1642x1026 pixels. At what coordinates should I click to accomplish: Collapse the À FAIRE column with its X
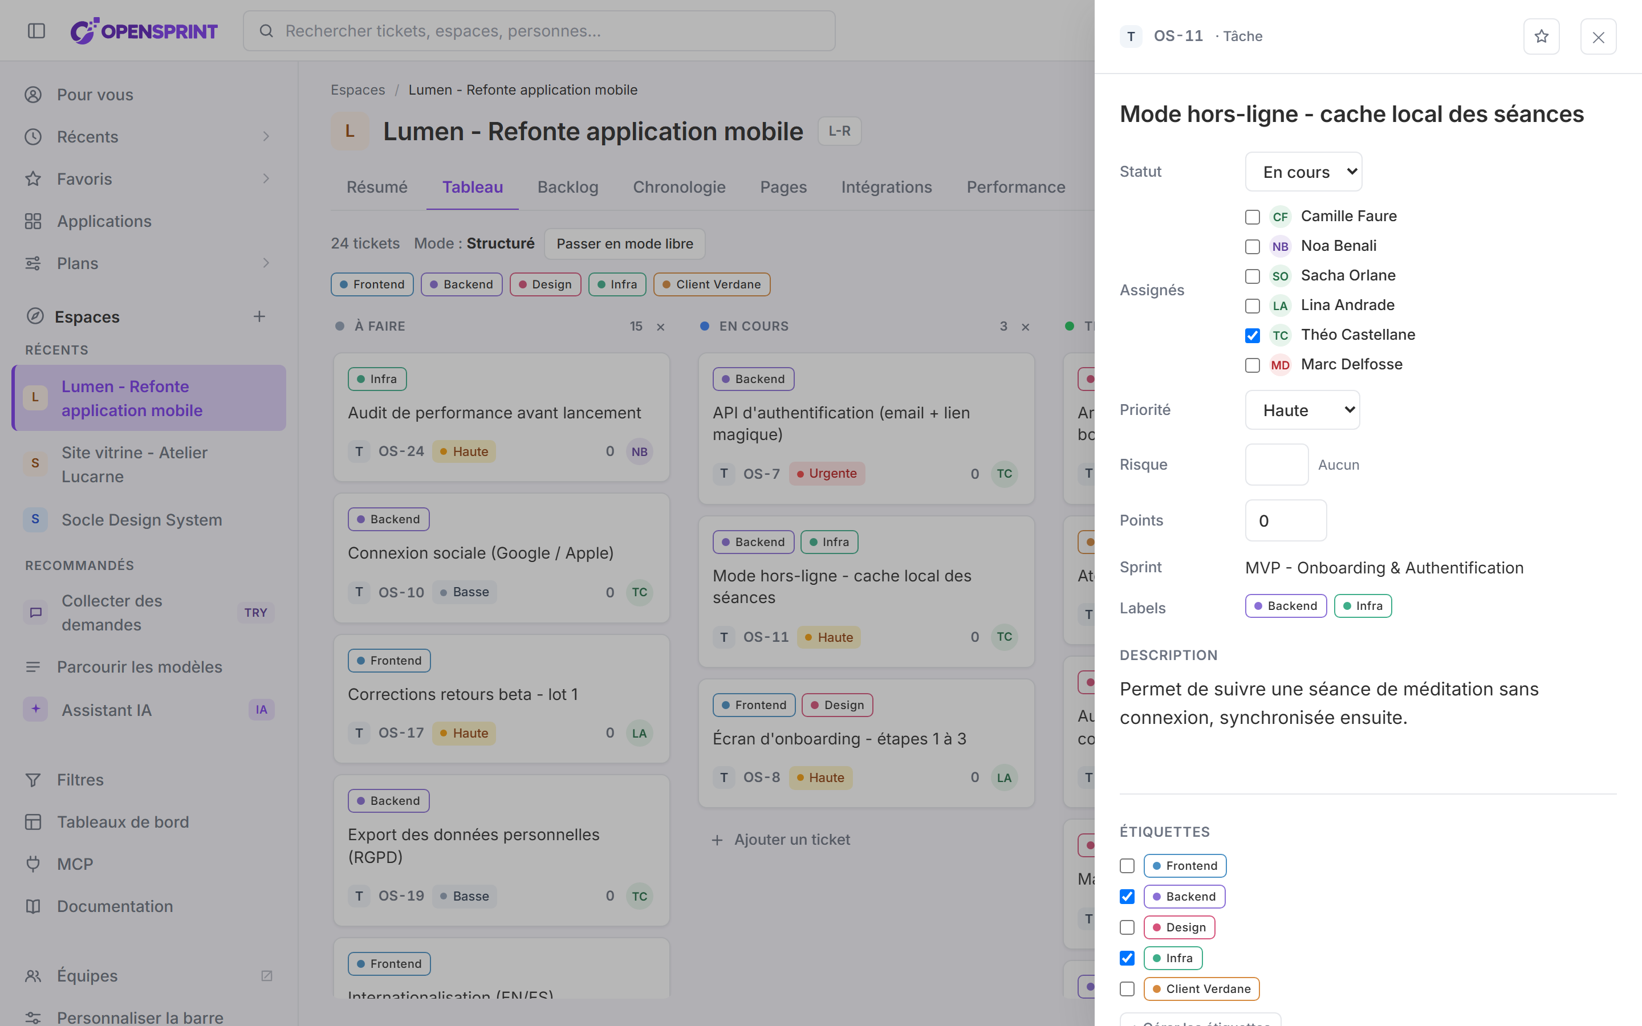coord(660,327)
